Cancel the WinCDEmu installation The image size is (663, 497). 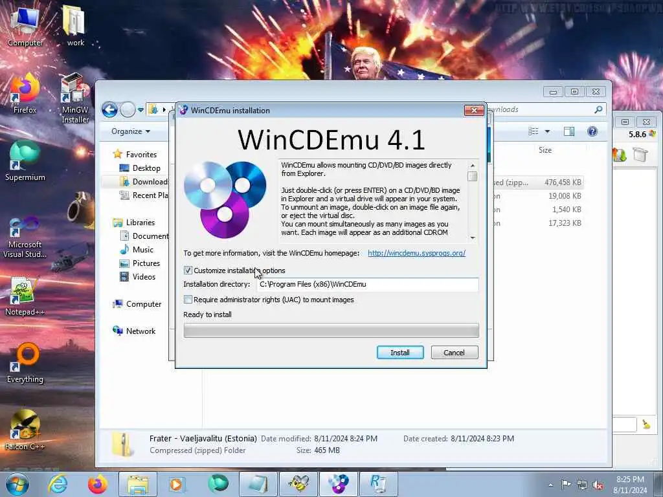(454, 353)
